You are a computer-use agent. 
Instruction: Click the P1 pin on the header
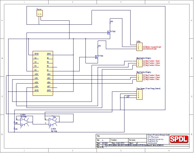click(48, 70)
